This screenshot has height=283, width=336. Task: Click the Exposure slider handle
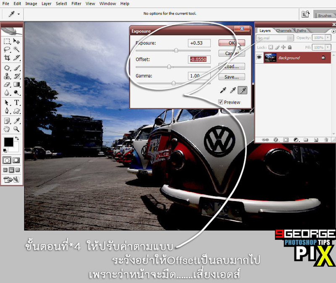[176, 50]
